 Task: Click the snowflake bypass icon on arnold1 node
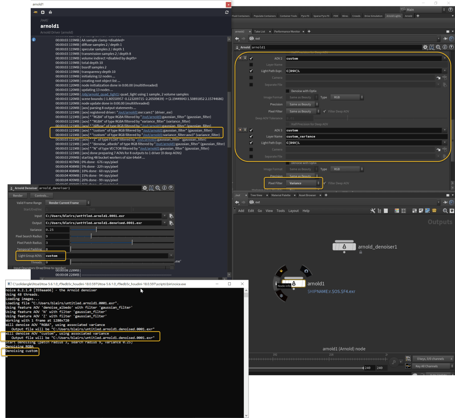pyautogui.click(x=281, y=295)
